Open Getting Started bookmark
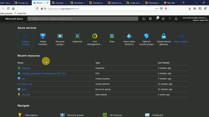The height and width of the screenshot is (117, 209). 6,13
